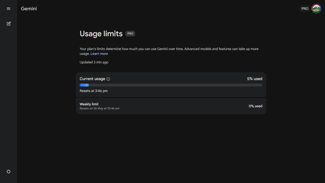Open settings gear in sidebar
Screen dimensions: 325x183
click(x=8, y=172)
